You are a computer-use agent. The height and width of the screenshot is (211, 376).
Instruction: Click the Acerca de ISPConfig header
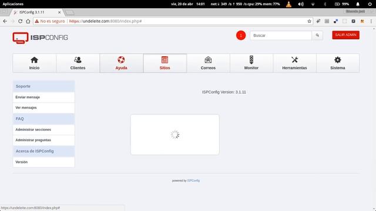(x=43, y=151)
